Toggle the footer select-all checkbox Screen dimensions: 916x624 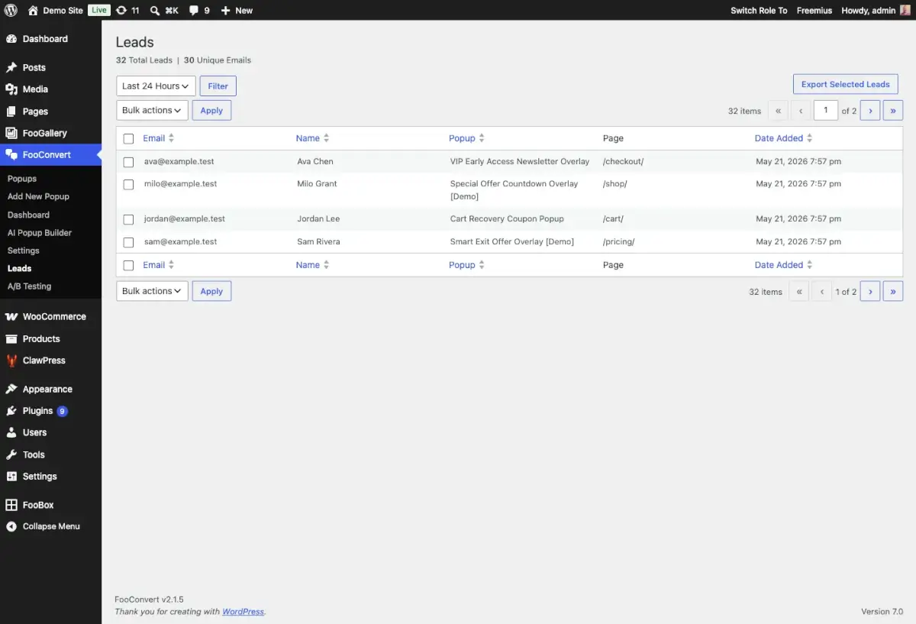point(128,266)
